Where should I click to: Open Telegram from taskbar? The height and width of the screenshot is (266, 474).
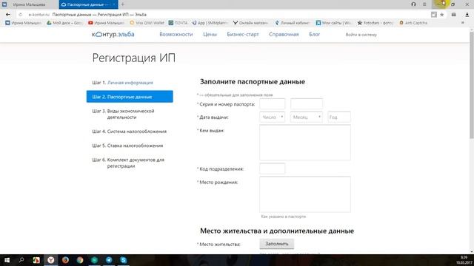coord(109,260)
